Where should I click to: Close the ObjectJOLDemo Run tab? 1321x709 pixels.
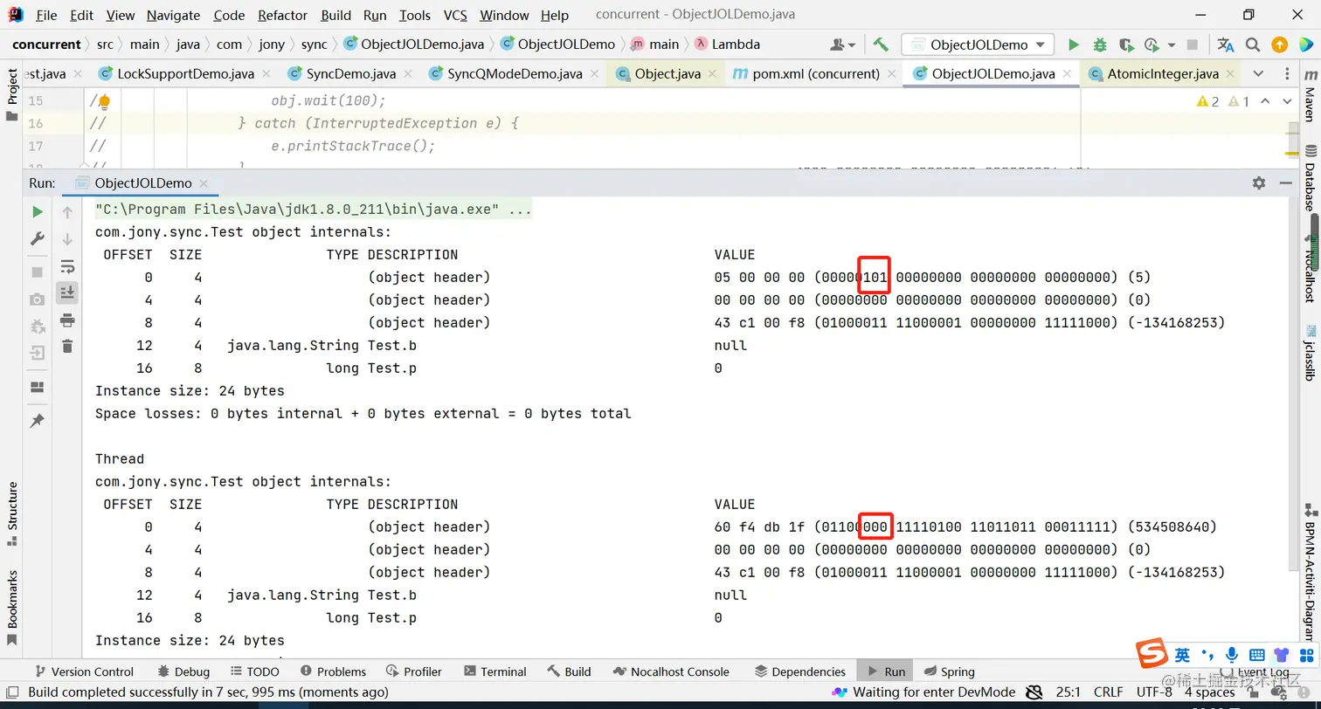coord(204,183)
